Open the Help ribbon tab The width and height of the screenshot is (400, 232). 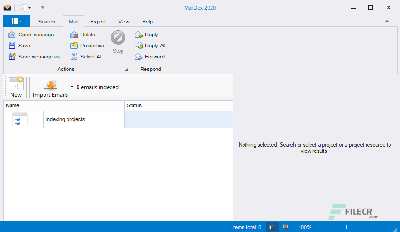coord(147,22)
